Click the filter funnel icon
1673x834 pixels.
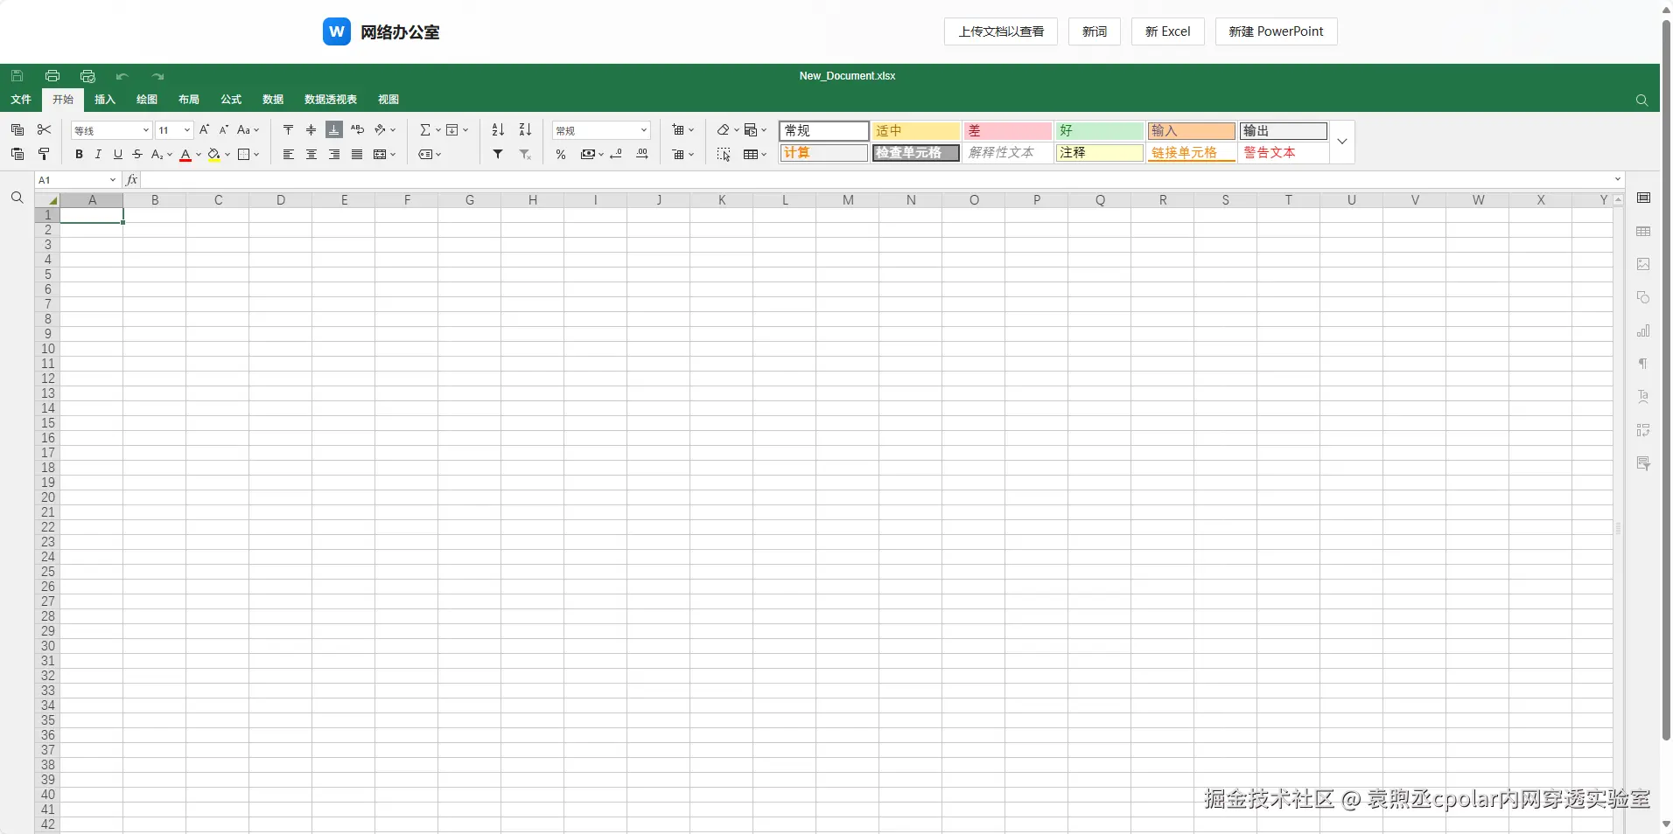tap(498, 154)
